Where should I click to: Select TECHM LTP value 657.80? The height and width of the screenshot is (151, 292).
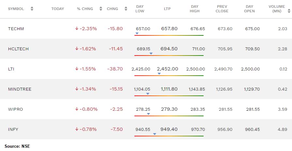click(169, 29)
